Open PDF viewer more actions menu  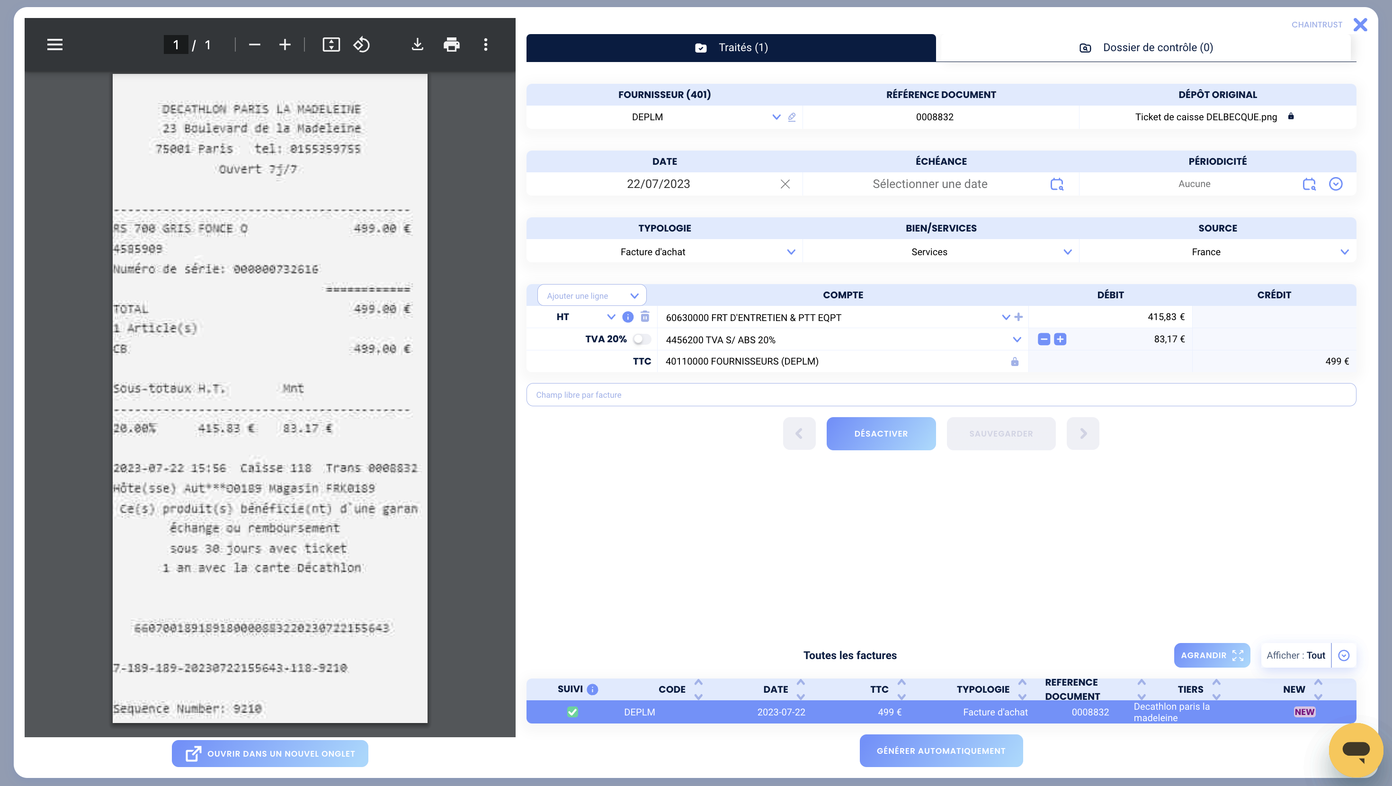click(486, 45)
